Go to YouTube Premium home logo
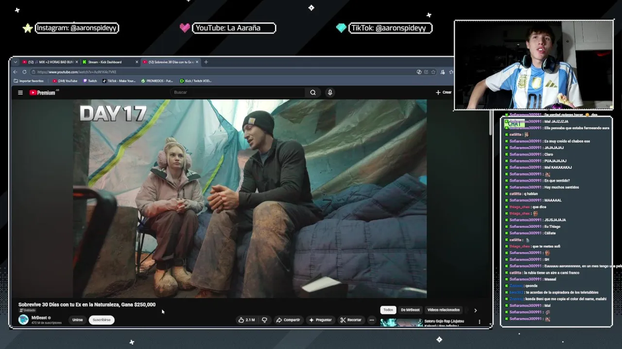 [x=44, y=93]
